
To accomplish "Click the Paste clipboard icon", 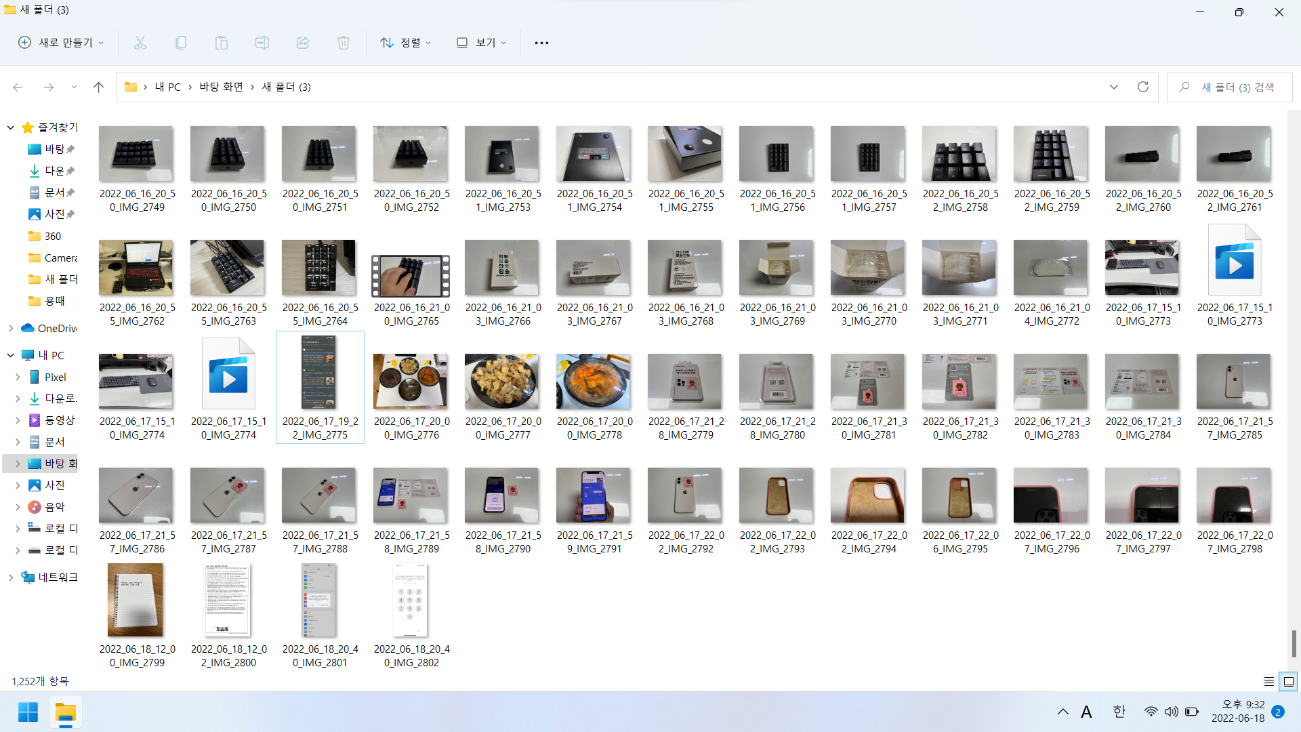I will [222, 43].
